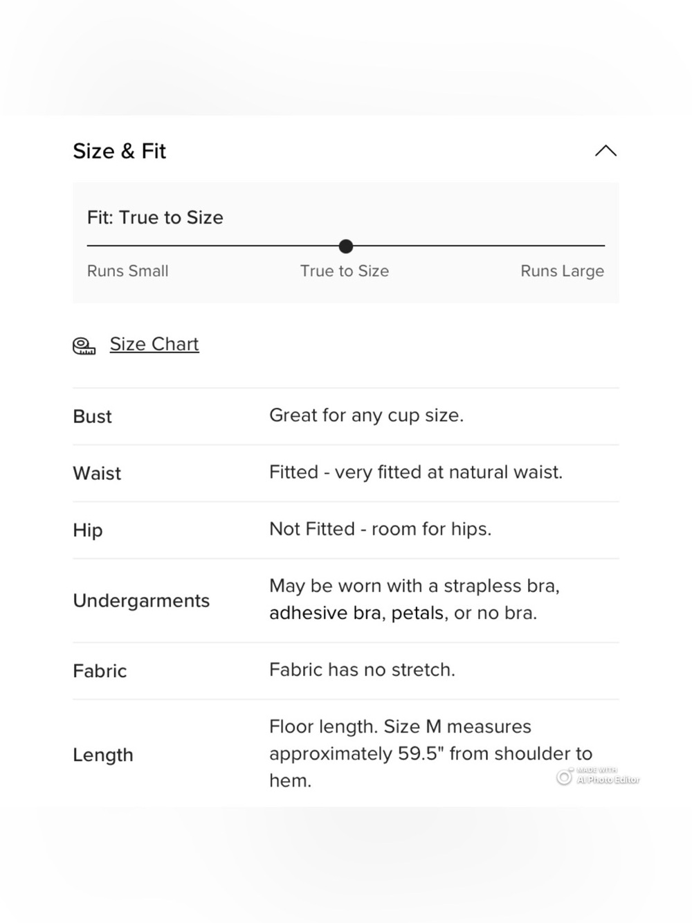This screenshot has height=923, width=692.
Task: Select the Waist row label
Action: click(97, 473)
